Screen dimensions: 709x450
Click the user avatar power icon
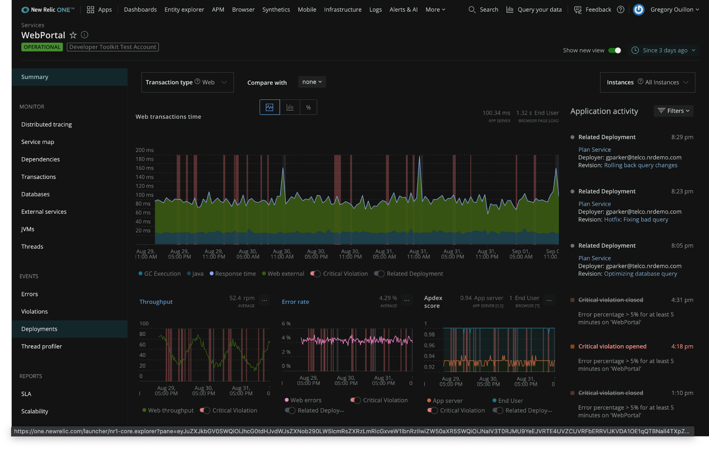tap(639, 10)
